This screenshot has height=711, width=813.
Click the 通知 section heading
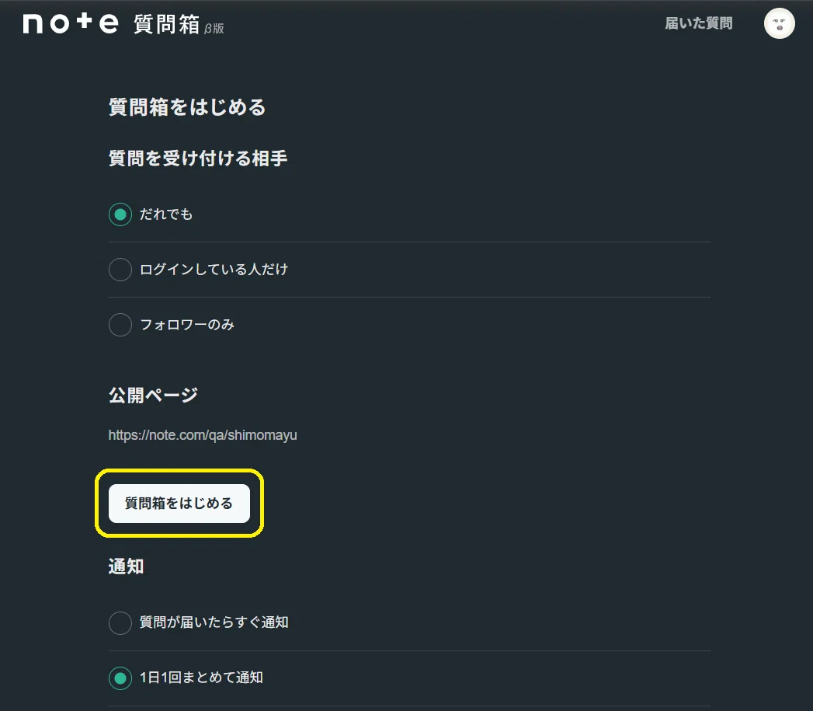(126, 566)
